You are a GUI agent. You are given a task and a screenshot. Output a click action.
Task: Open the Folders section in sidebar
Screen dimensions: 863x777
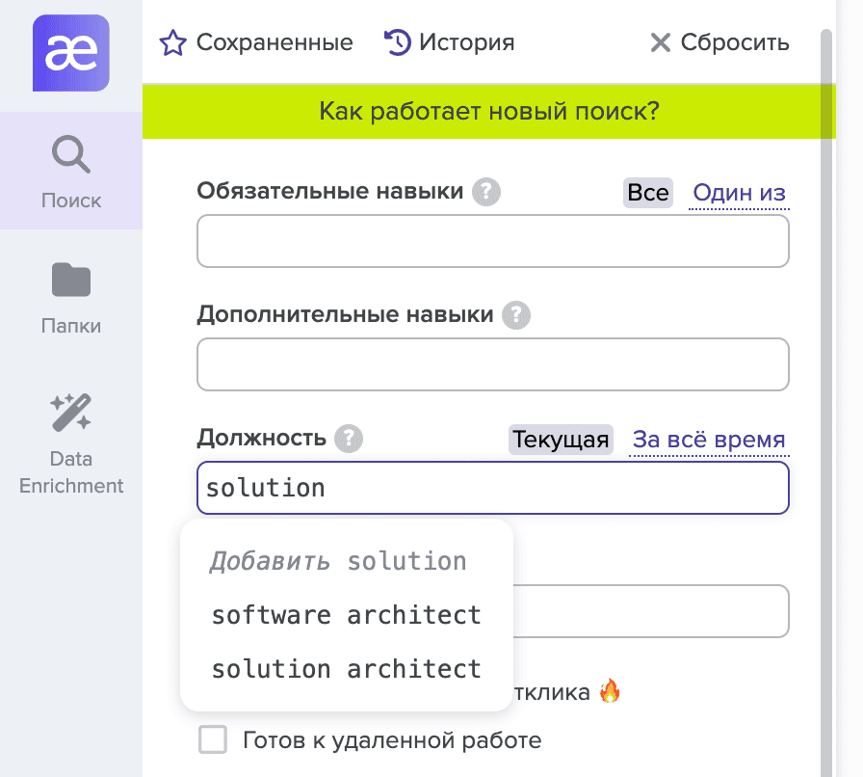click(71, 296)
